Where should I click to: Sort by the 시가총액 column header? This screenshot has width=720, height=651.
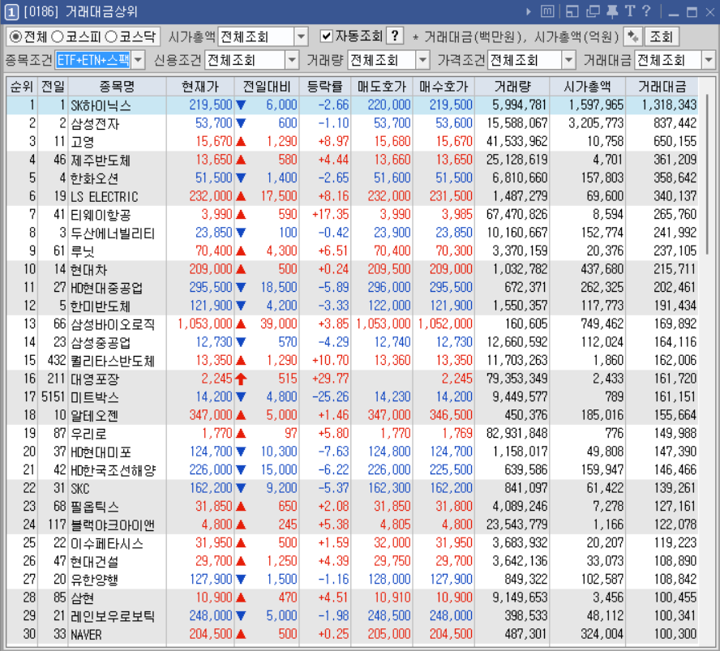pos(587,86)
